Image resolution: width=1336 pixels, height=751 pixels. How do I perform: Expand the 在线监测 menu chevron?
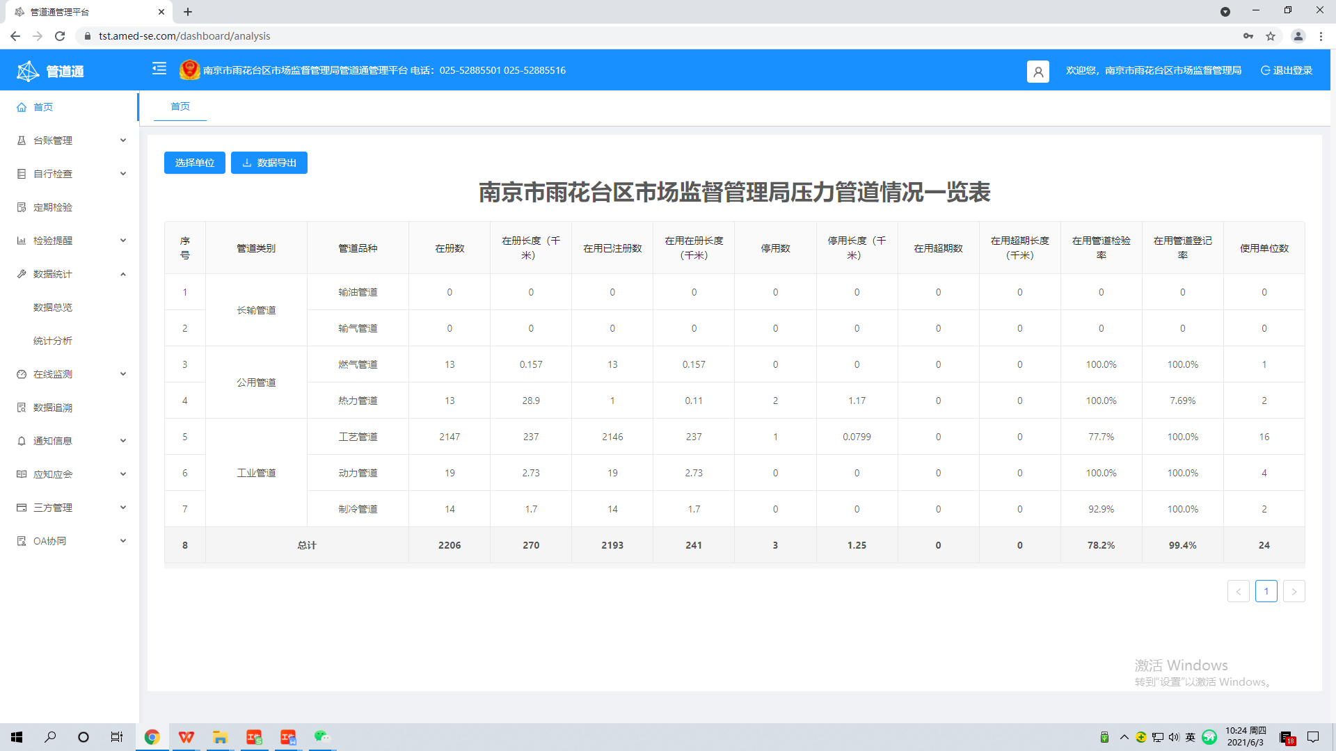tap(123, 374)
